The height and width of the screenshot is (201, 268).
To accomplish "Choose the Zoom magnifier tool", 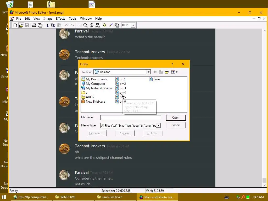I will pyautogui.click(x=86, y=25).
